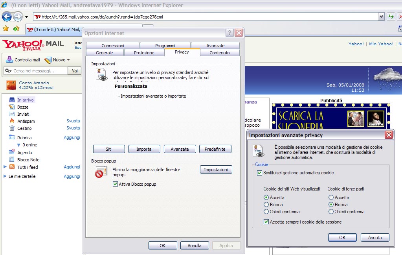402x255 pixels.
Task: Click the Importa button
Action: point(144,149)
